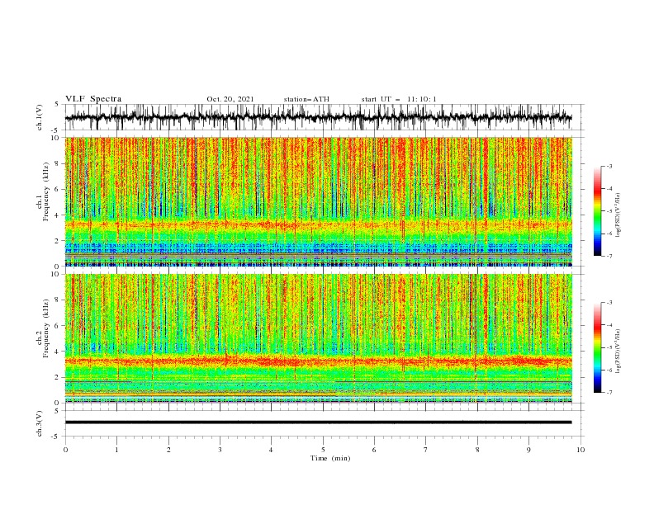Click the lower ch.2 PSD color bar
654x505 pixels.
pos(597,347)
